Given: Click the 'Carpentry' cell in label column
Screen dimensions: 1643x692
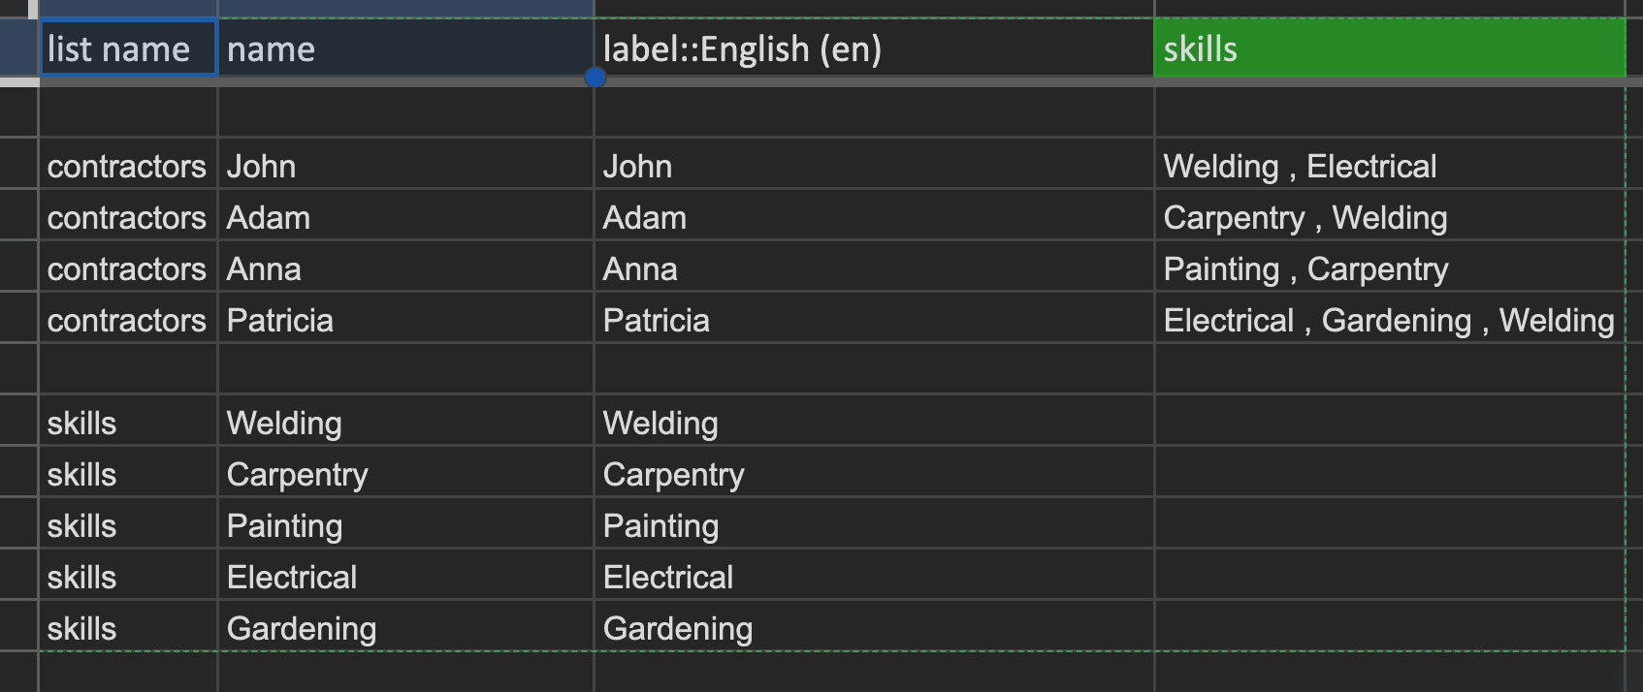Looking at the screenshot, I should (874, 472).
